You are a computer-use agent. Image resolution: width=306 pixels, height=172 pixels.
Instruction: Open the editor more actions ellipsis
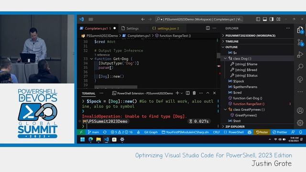[215, 28]
